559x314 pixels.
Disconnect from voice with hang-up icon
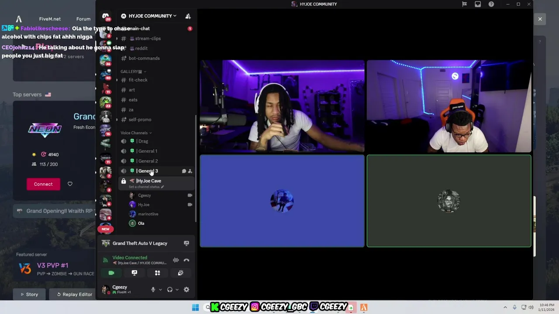point(186,260)
